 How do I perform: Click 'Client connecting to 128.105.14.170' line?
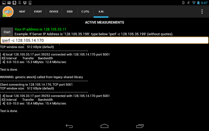click(36, 85)
